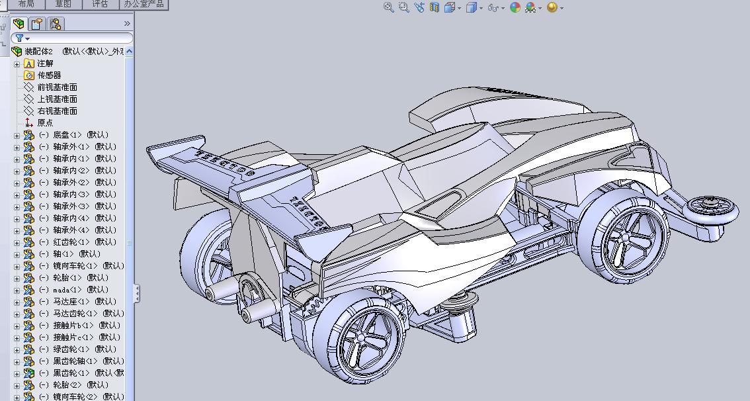Screen dimensions: 750x401
Task: Open Edit Appearance color ball icon
Action: click(515, 7)
